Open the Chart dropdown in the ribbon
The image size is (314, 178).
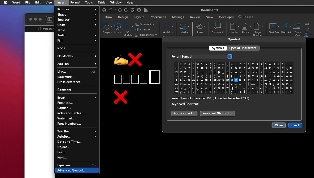click(149, 30)
